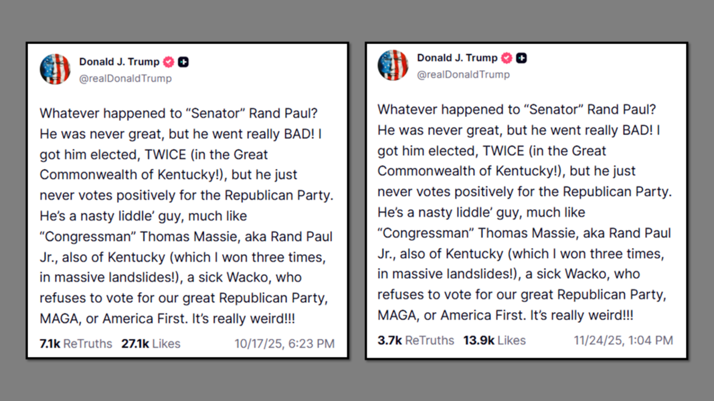Click the 11/24/25, 1:04 PM timestamp
Image resolution: width=714 pixels, height=401 pixels.
[x=623, y=340]
